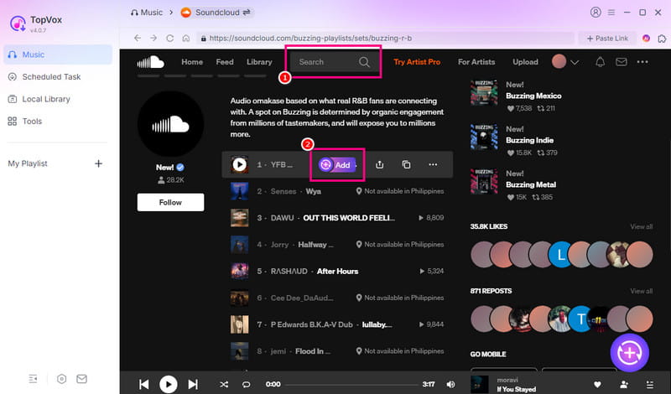
Task: Open the hamburger menu in title bar
Action: tap(611, 13)
